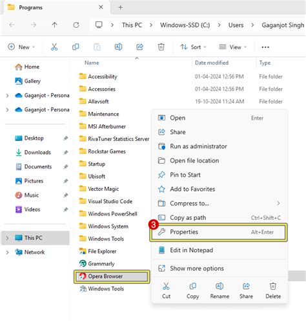Expand the first Gaganjot - Persona OneDrive node
The image size is (306, 324).
[7, 95]
